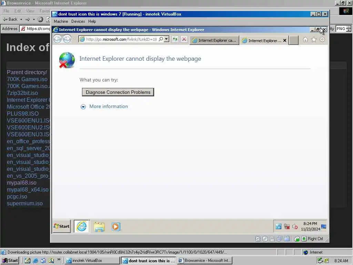Open a new blank tab
Image resolution: width=353 pixels, height=265 pixels.
tap(294, 41)
